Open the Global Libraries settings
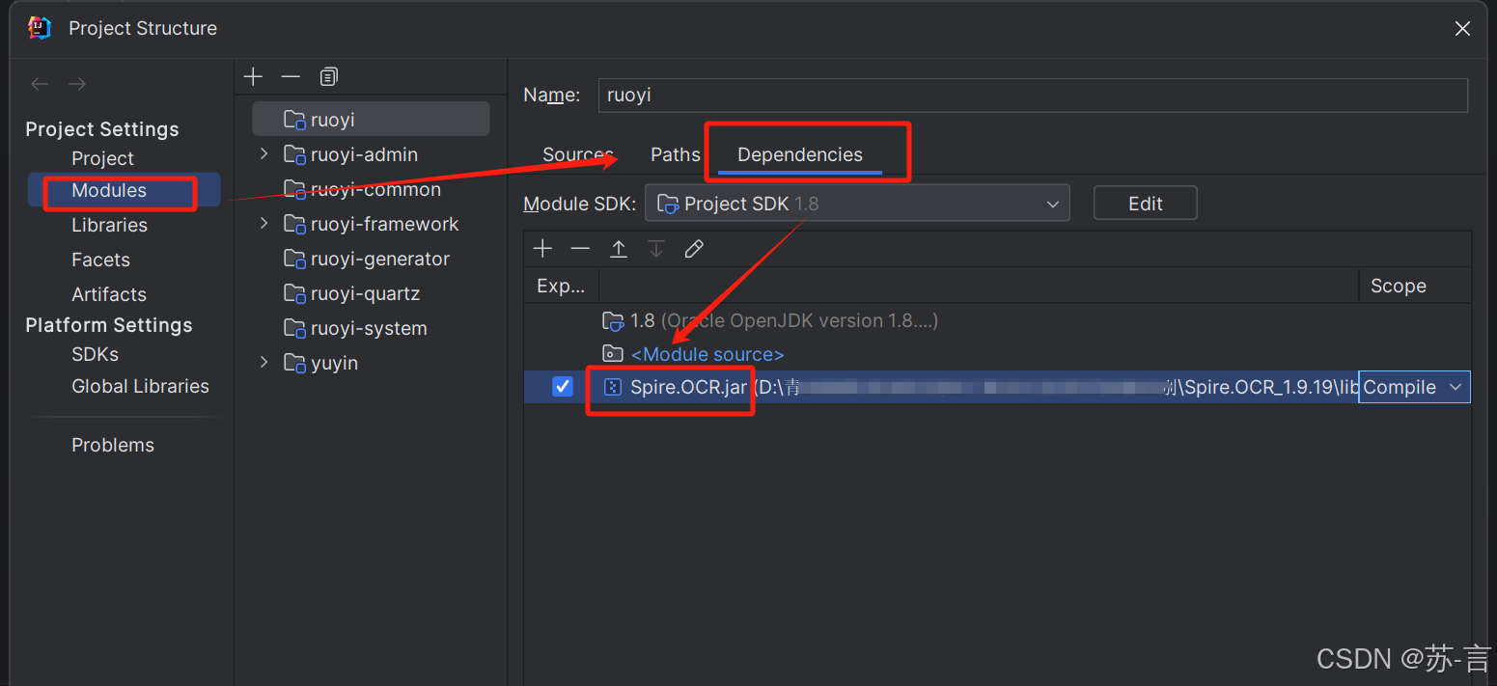Screen dimensions: 1497x686 tap(140, 386)
